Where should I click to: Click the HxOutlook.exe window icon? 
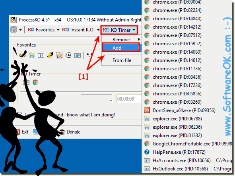coord(147,169)
